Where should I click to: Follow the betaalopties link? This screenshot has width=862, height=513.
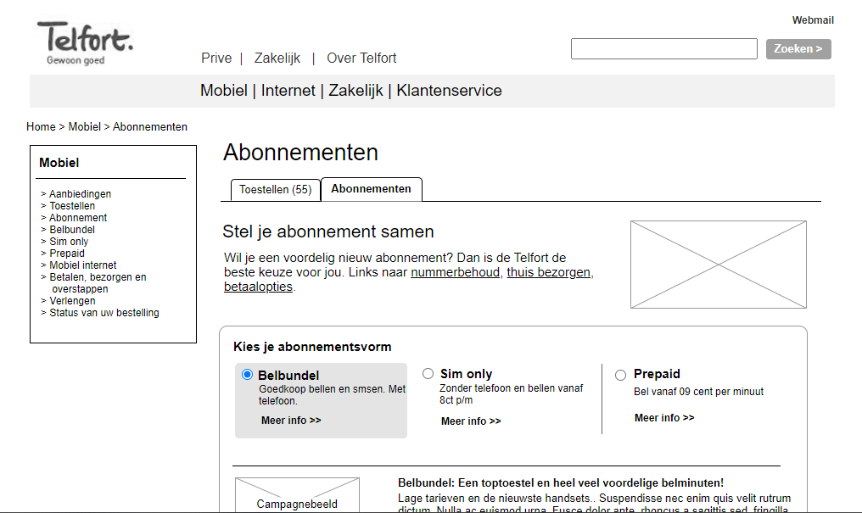pos(258,287)
